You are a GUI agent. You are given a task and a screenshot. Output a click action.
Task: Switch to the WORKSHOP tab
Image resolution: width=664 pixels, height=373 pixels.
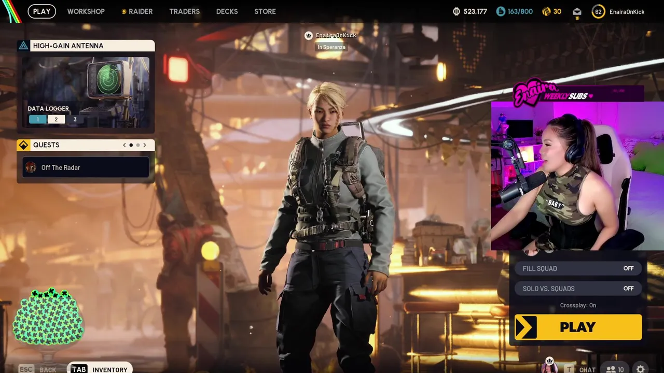(x=86, y=11)
